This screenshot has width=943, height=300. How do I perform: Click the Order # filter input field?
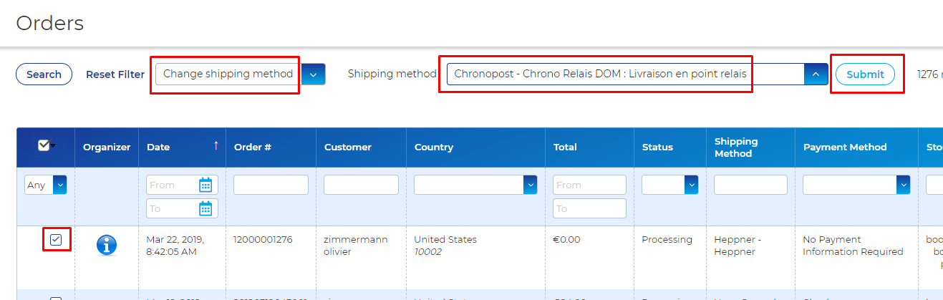[271, 185]
